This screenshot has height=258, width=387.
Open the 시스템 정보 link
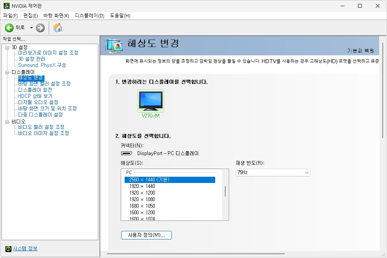(25, 249)
